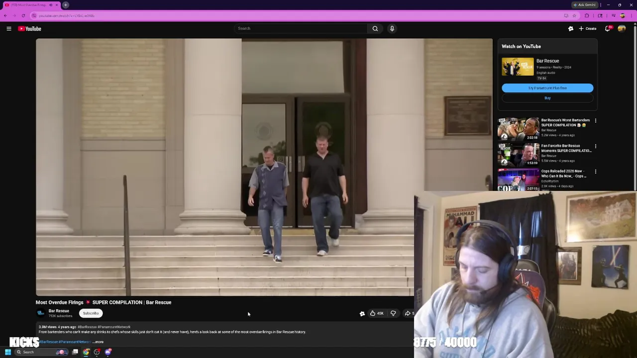Open the Chrome side panel search icon
This screenshot has height=358, width=637.
click(x=600, y=15)
